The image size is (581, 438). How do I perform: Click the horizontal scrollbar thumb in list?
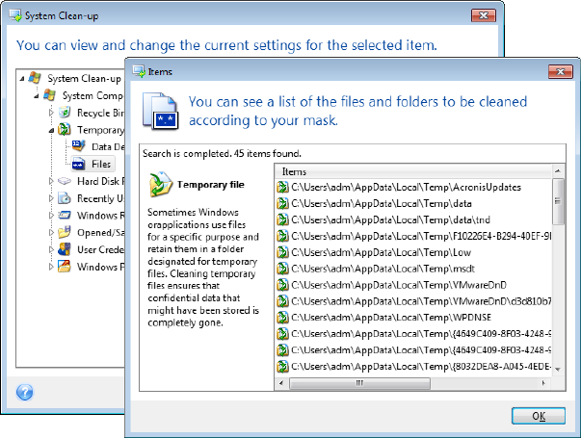pos(359,383)
